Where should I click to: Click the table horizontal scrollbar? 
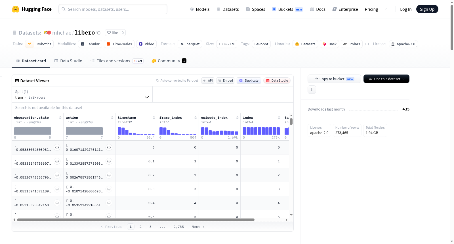(x=136, y=220)
